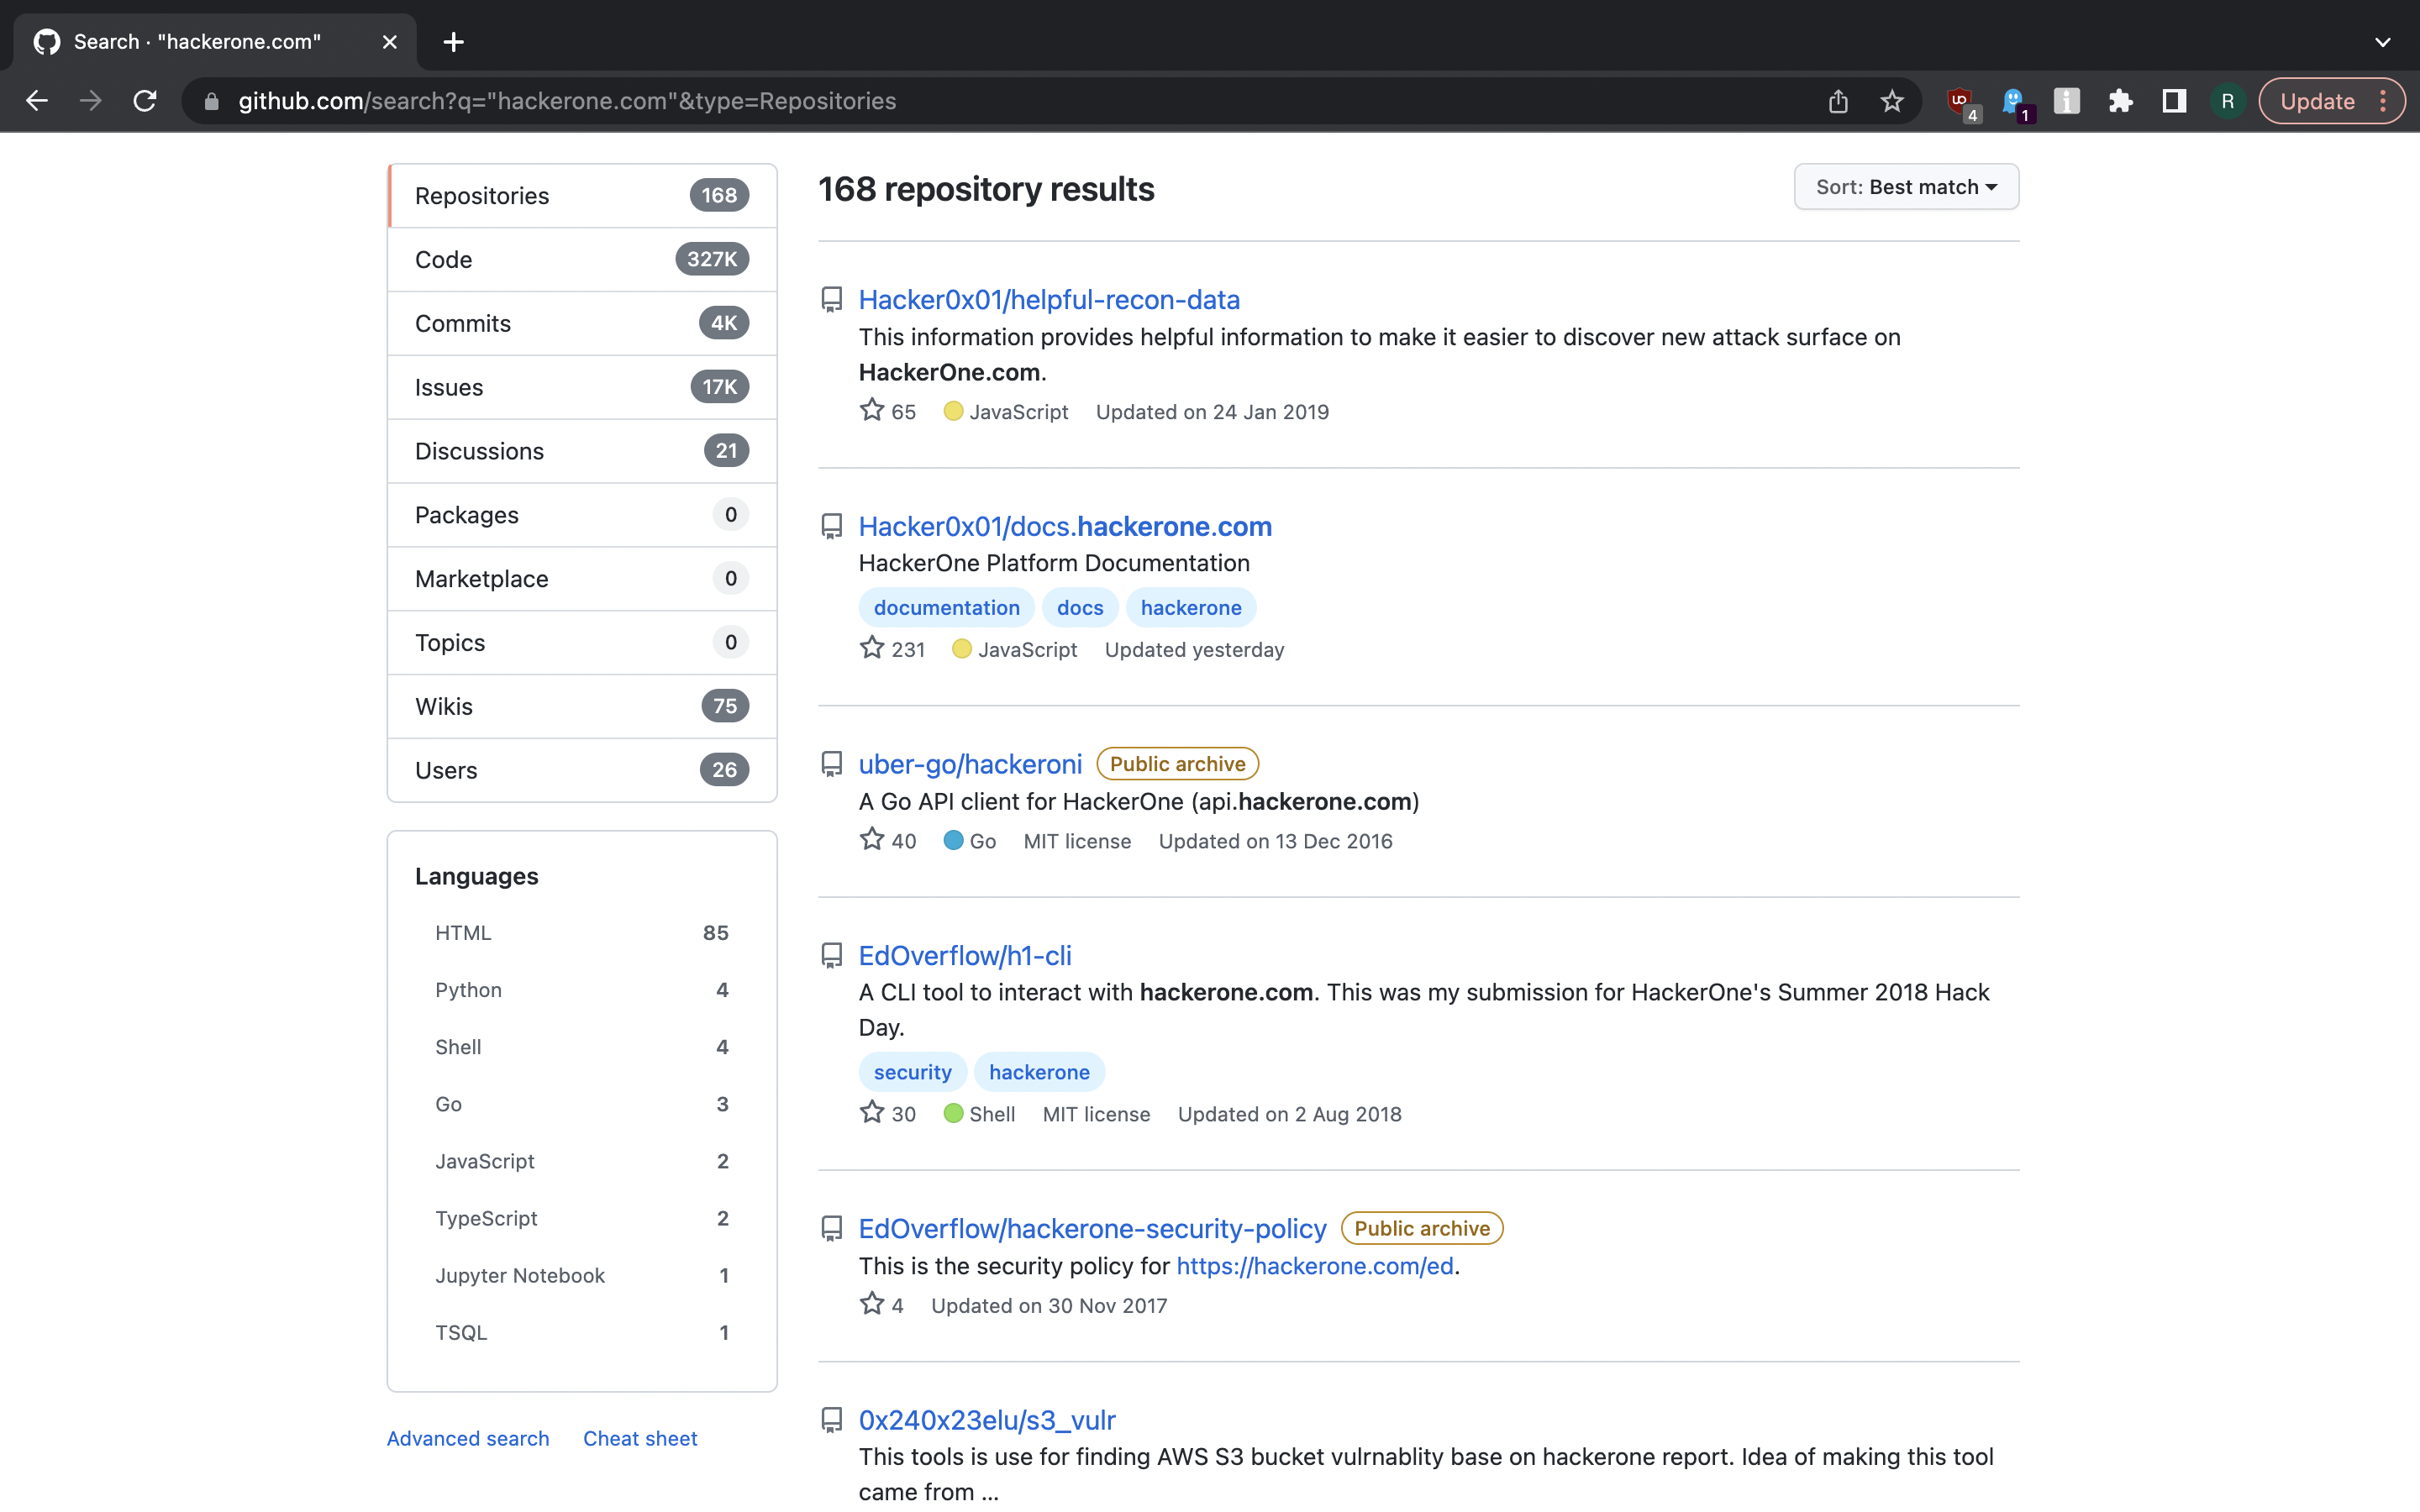
Task: Open EdOverflow/hackerone-security-policy repository
Action: point(1092,1229)
